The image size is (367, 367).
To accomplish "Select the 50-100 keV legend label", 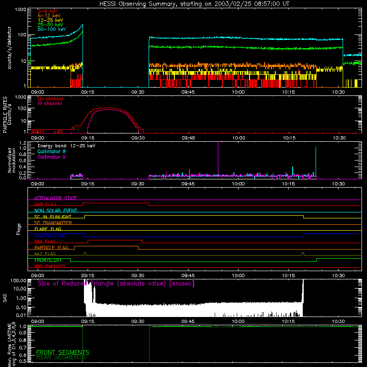I will click(x=52, y=29).
